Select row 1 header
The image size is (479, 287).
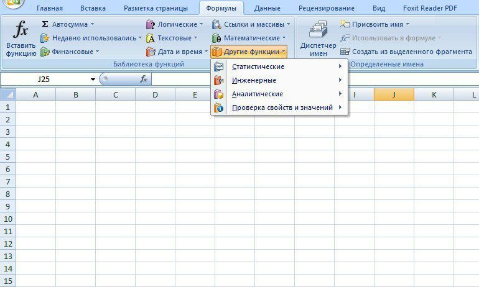(x=8, y=107)
